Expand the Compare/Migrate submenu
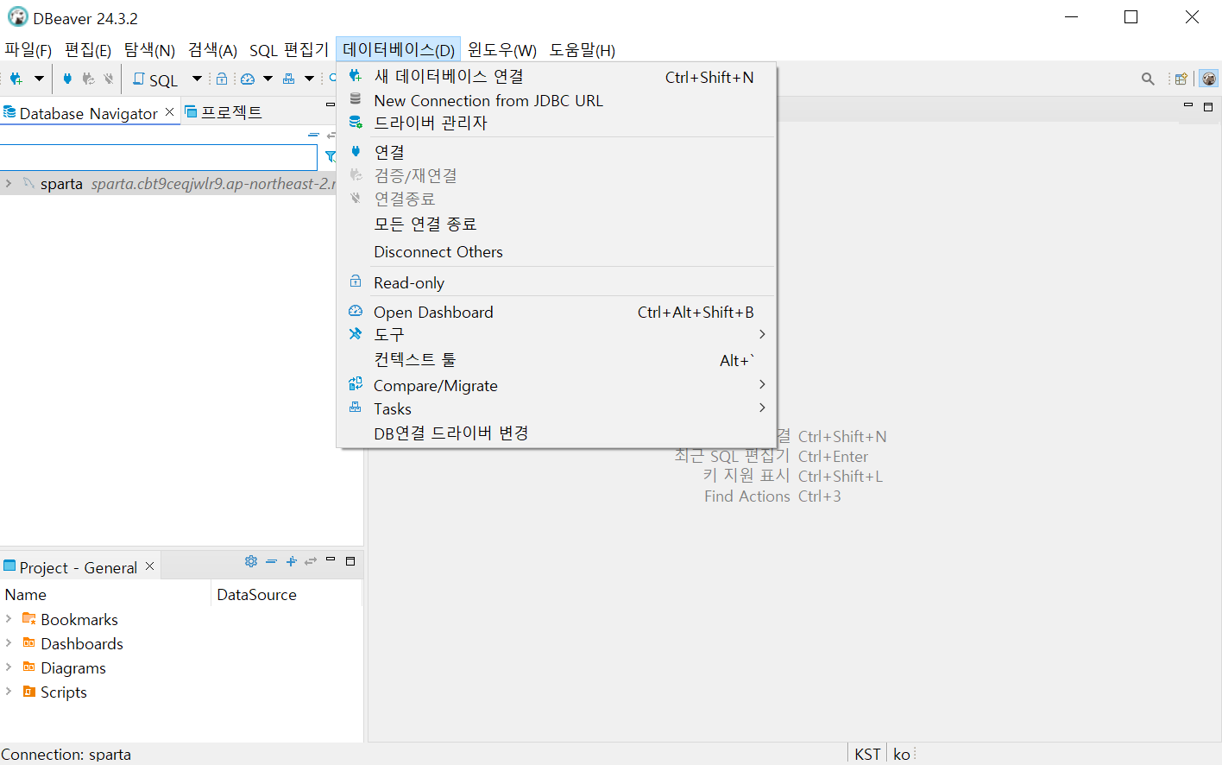This screenshot has height=765, width=1222. [x=557, y=385]
